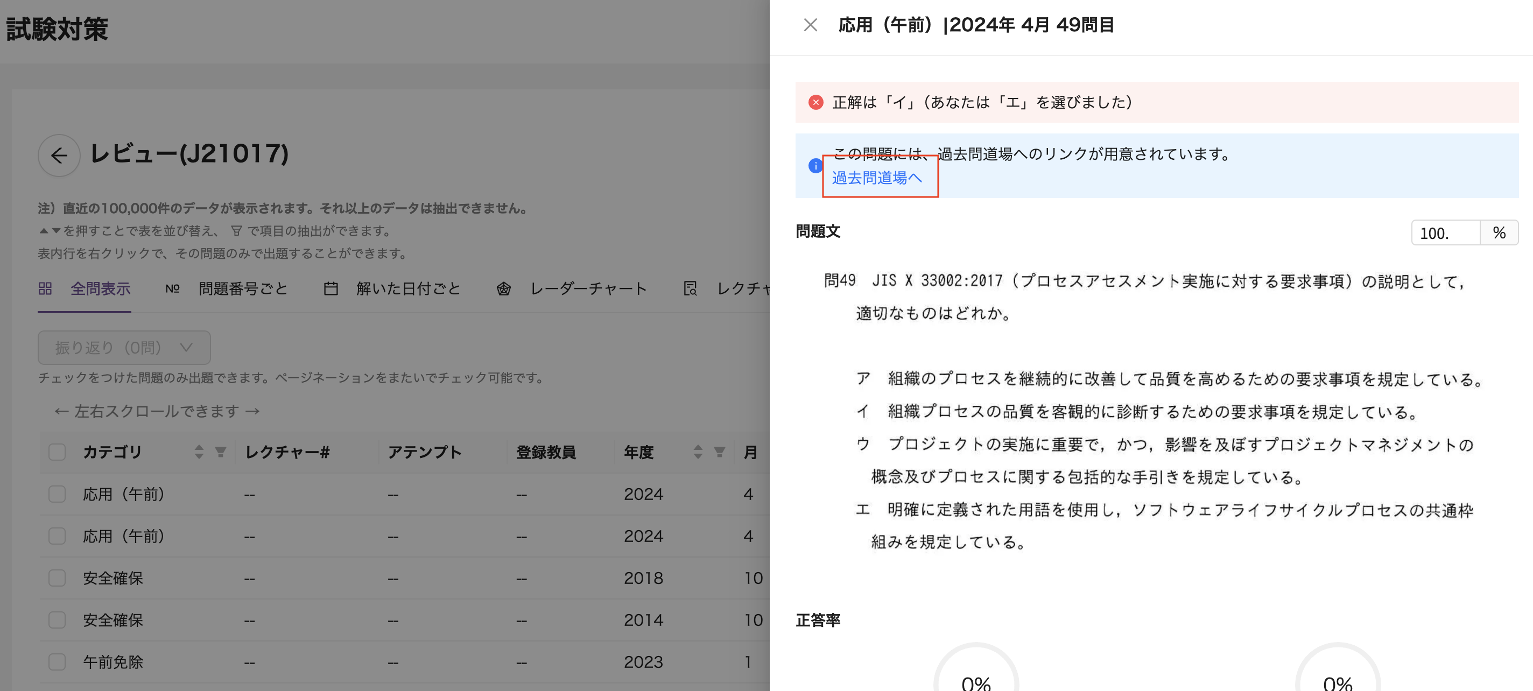Click the blue info icon in link notice
The width and height of the screenshot is (1533, 691).
coord(815,166)
